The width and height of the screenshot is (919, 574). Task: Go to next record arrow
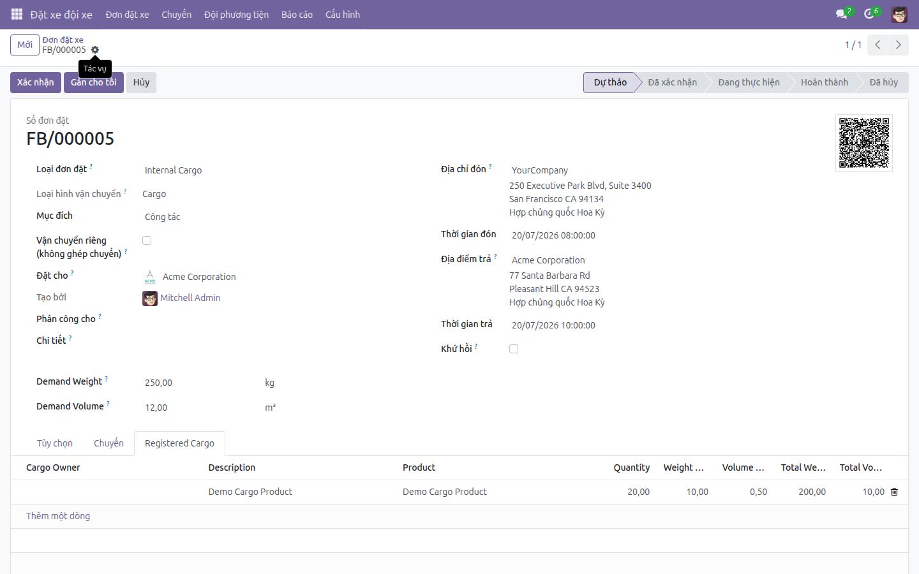[x=898, y=45]
